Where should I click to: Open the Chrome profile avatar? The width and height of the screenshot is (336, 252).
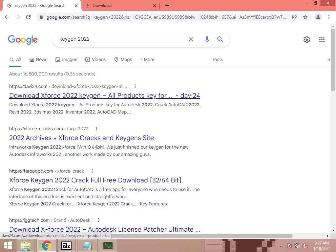point(318,17)
